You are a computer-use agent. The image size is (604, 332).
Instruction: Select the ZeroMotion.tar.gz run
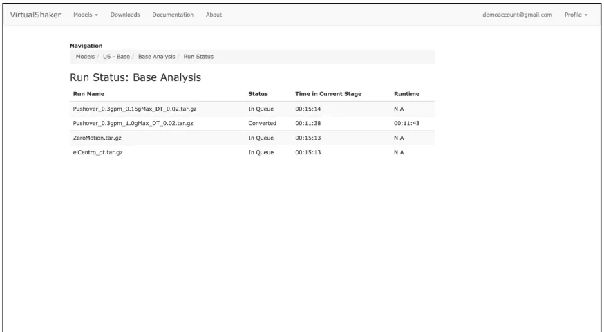[x=97, y=138]
